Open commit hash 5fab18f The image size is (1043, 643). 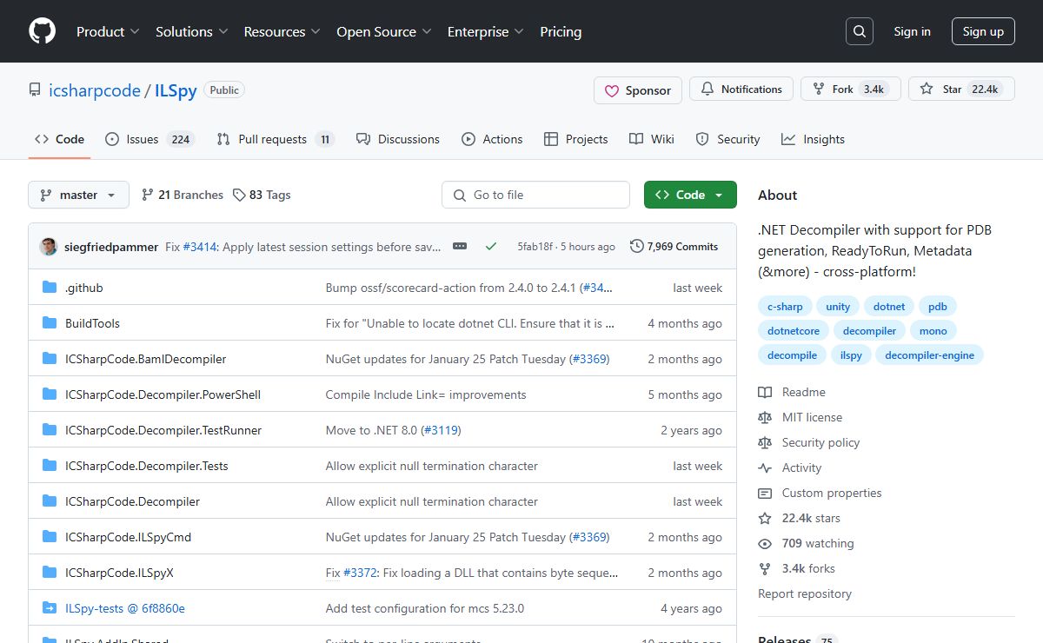pyautogui.click(x=535, y=247)
